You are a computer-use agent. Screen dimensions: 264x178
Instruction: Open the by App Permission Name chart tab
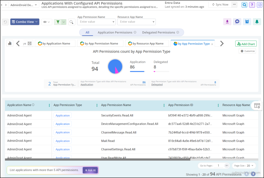100,43
